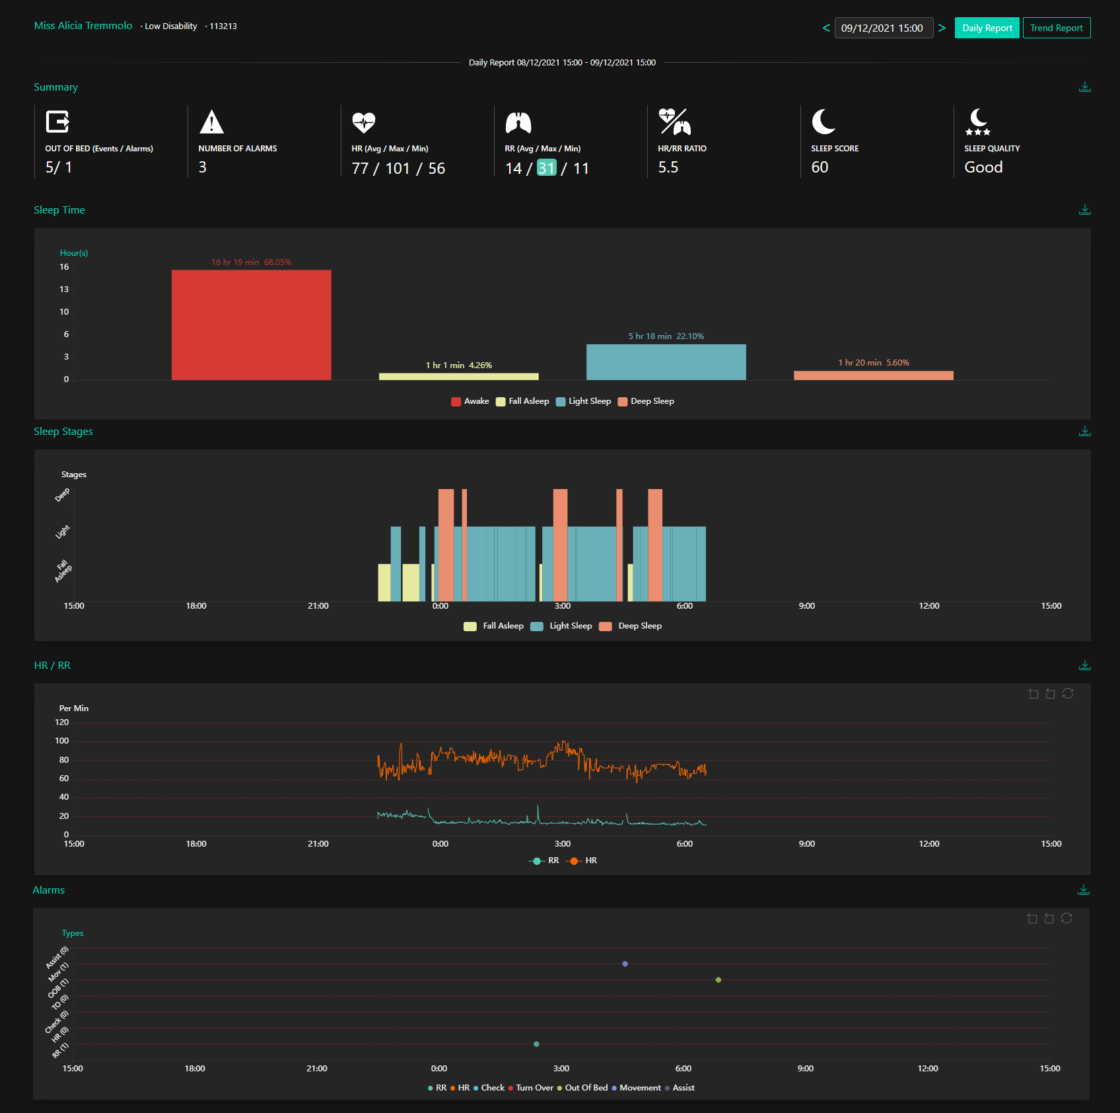Go to next day with right chevron
This screenshot has height=1113, width=1120.
tap(942, 28)
